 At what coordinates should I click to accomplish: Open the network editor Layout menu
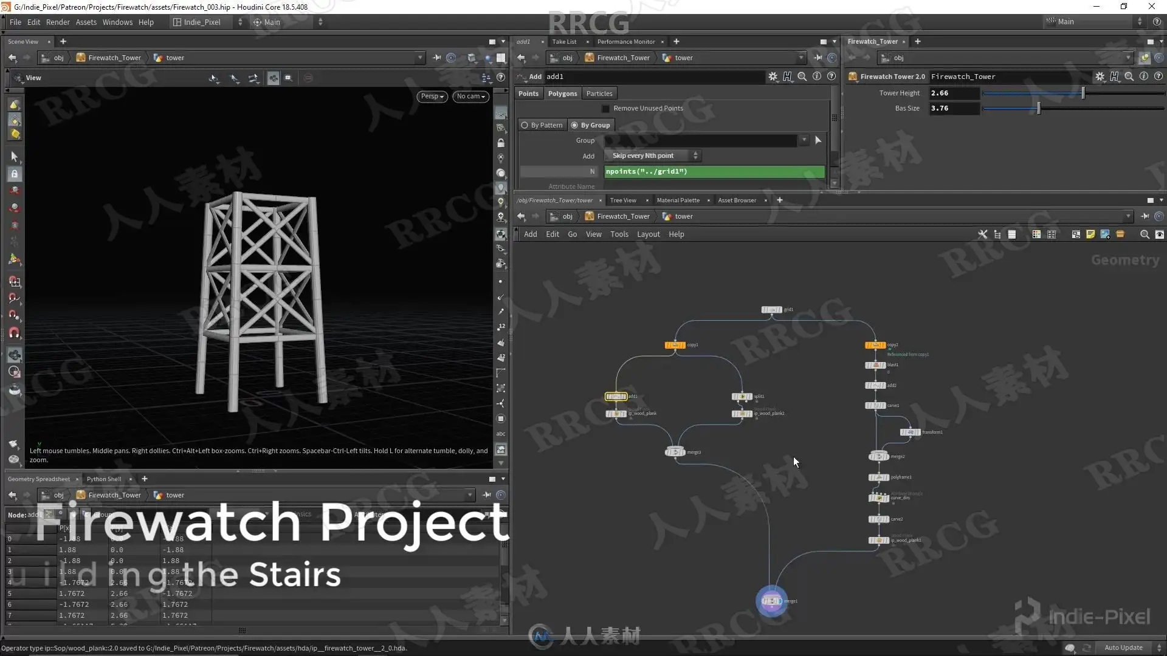click(x=648, y=234)
